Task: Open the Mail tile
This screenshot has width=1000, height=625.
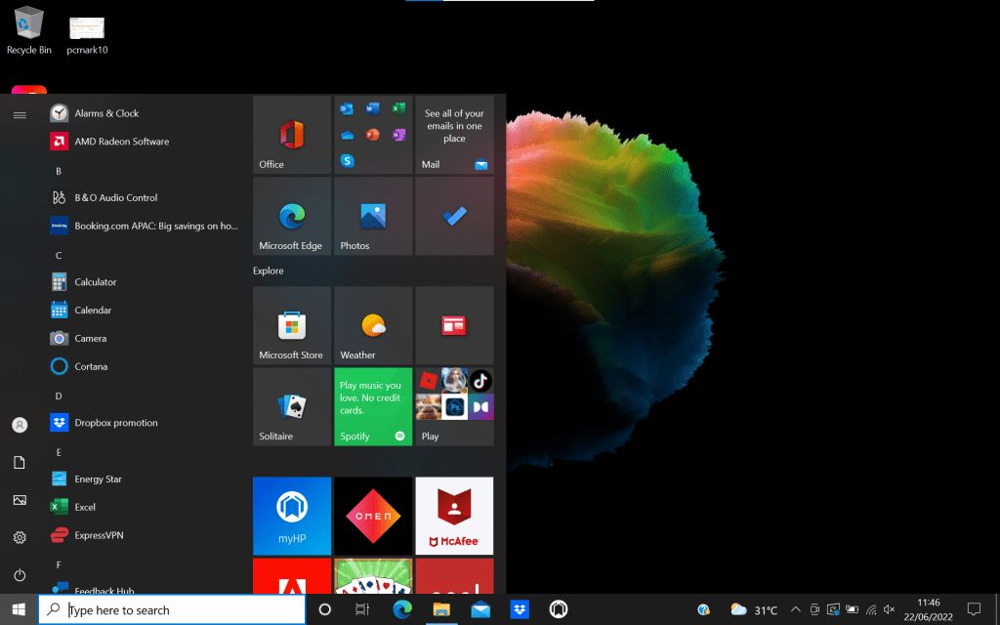Action: click(454, 135)
